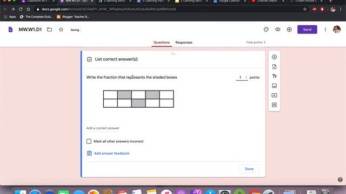This screenshot has height=194, width=346.
Task: Click the browser back arrow
Action: coord(5,9)
